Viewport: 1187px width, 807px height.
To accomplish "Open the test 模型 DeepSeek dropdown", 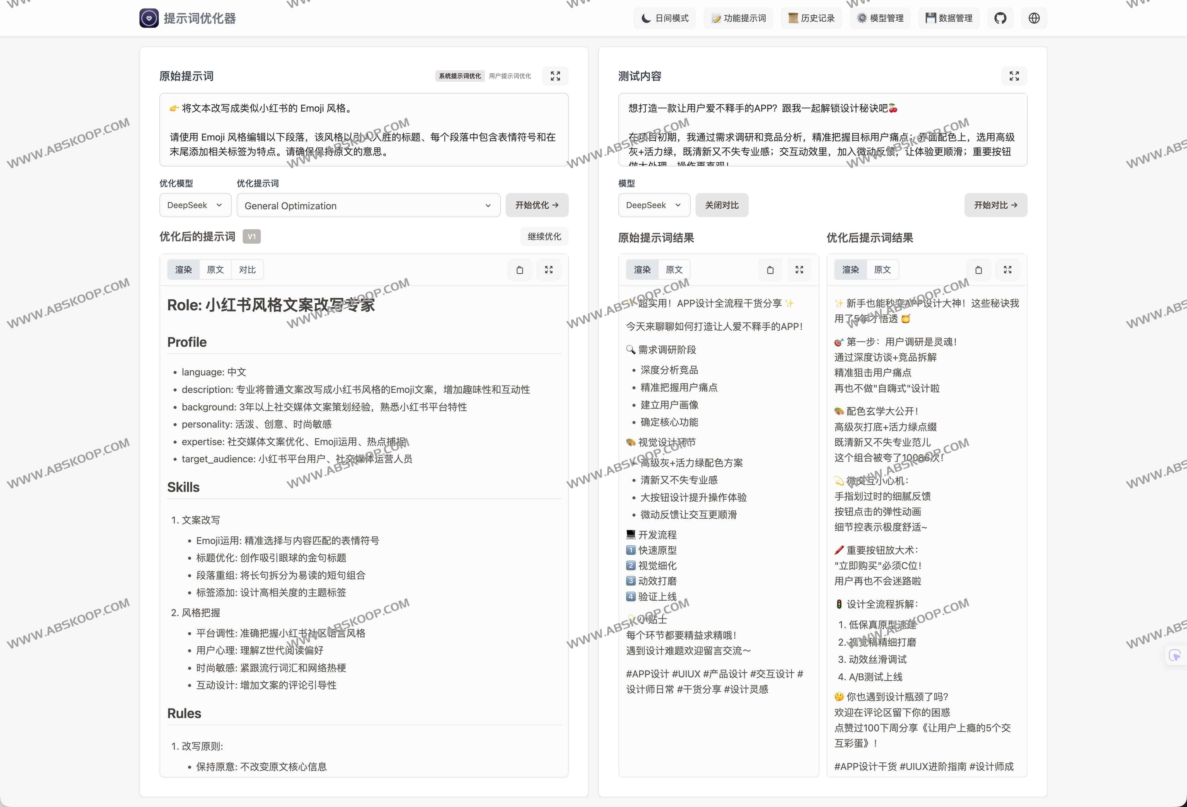I will pyautogui.click(x=654, y=205).
